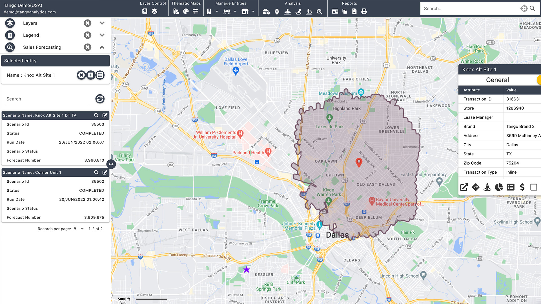541x304 pixels.
Task: Click the pie chart icon in popup
Action: click(499, 187)
